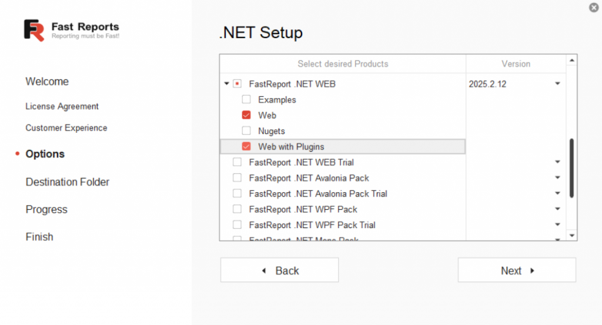This screenshot has width=602, height=325.
Task: Open version dropdown for FastReport .NET WEB Trial
Action: (x=557, y=162)
